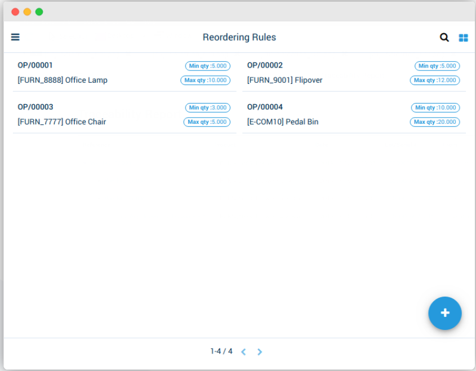Go to the next page arrow

259,352
